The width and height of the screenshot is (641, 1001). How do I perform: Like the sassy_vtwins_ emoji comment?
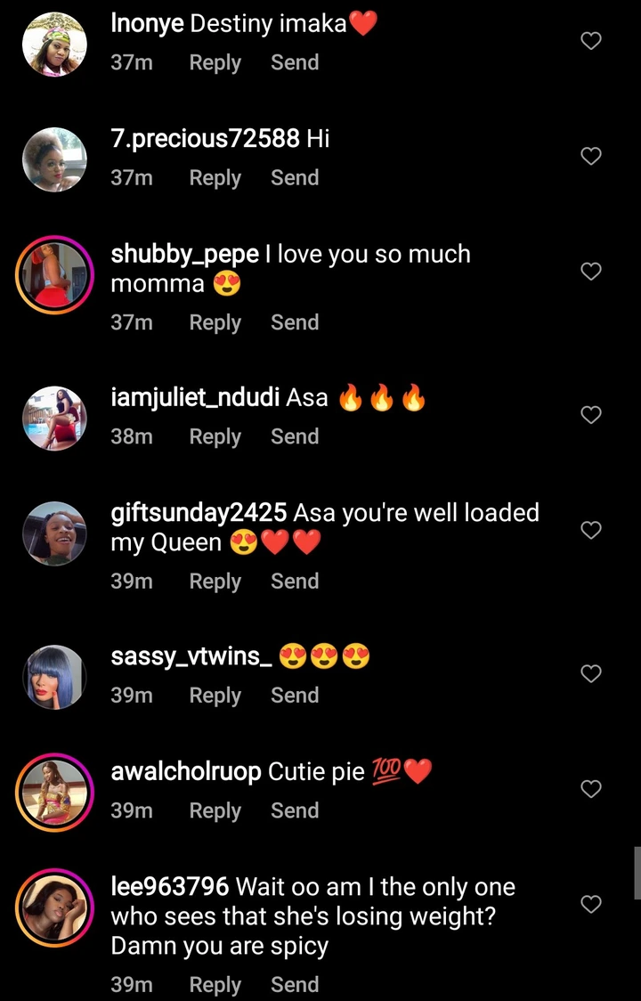591,673
